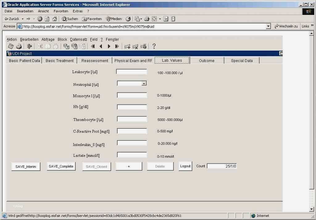Click the Copy icon in Forms toolbar
316x220 pixels.
(x=48, y=46)
